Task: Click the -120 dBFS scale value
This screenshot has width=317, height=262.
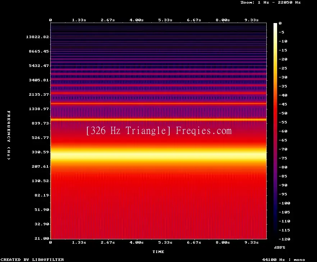Action: pyautogui.click(x=284, y=239)
